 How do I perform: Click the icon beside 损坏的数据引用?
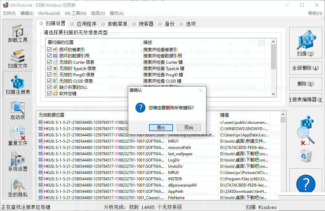coord(55,56)
